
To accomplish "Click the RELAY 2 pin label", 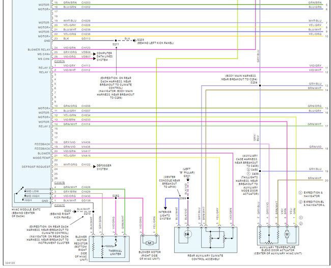I will (44, 126).
